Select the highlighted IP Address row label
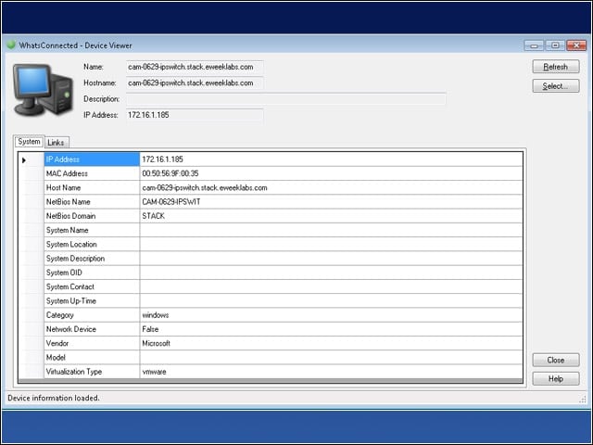This screenshot has height=445, width=593. pyautogui.click(x=92, y=159)
